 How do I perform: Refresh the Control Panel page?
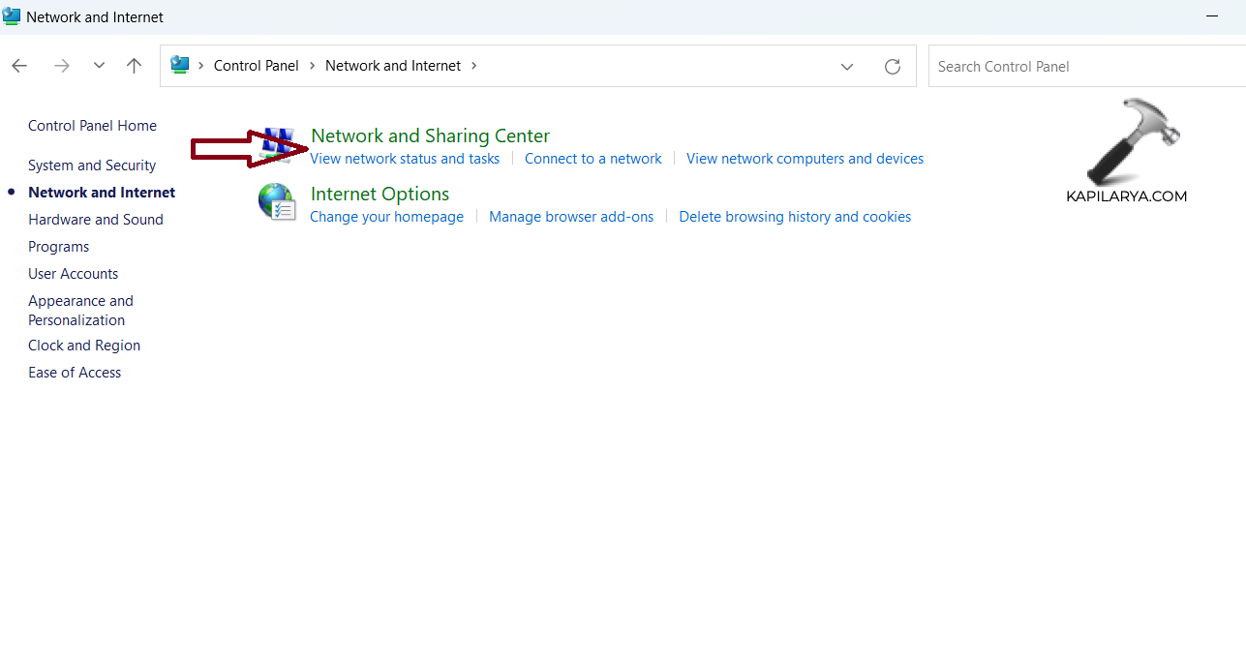(x=893, y=67)
